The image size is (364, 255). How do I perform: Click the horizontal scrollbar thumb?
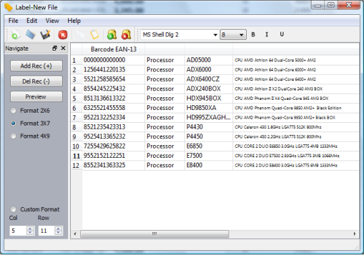pos(154,234)
